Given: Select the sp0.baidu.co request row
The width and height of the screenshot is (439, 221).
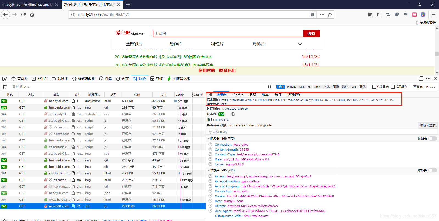Looking at the screenshot, I should pos(103,173).
